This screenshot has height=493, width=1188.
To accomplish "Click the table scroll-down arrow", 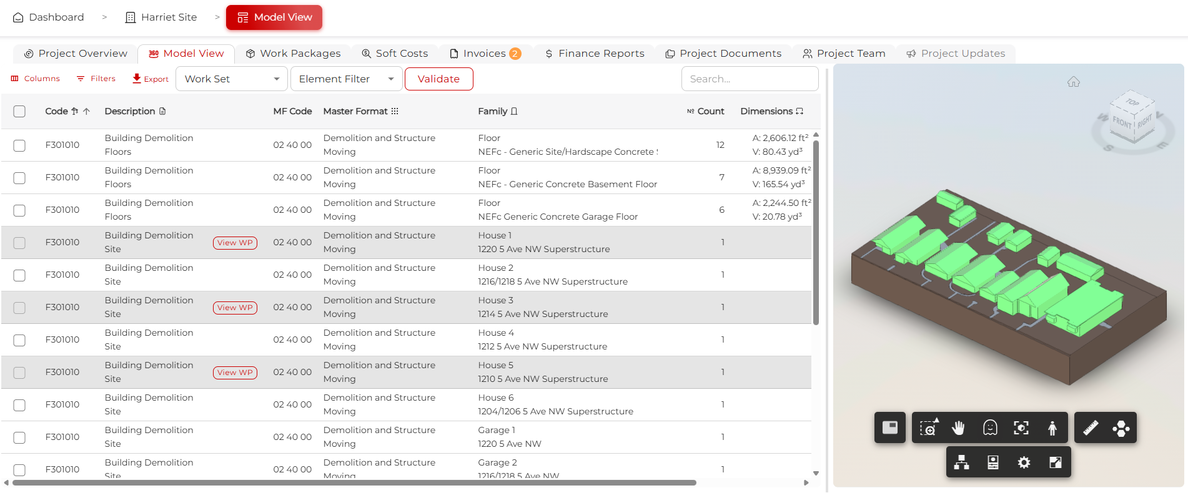I will tap(816, 474).
